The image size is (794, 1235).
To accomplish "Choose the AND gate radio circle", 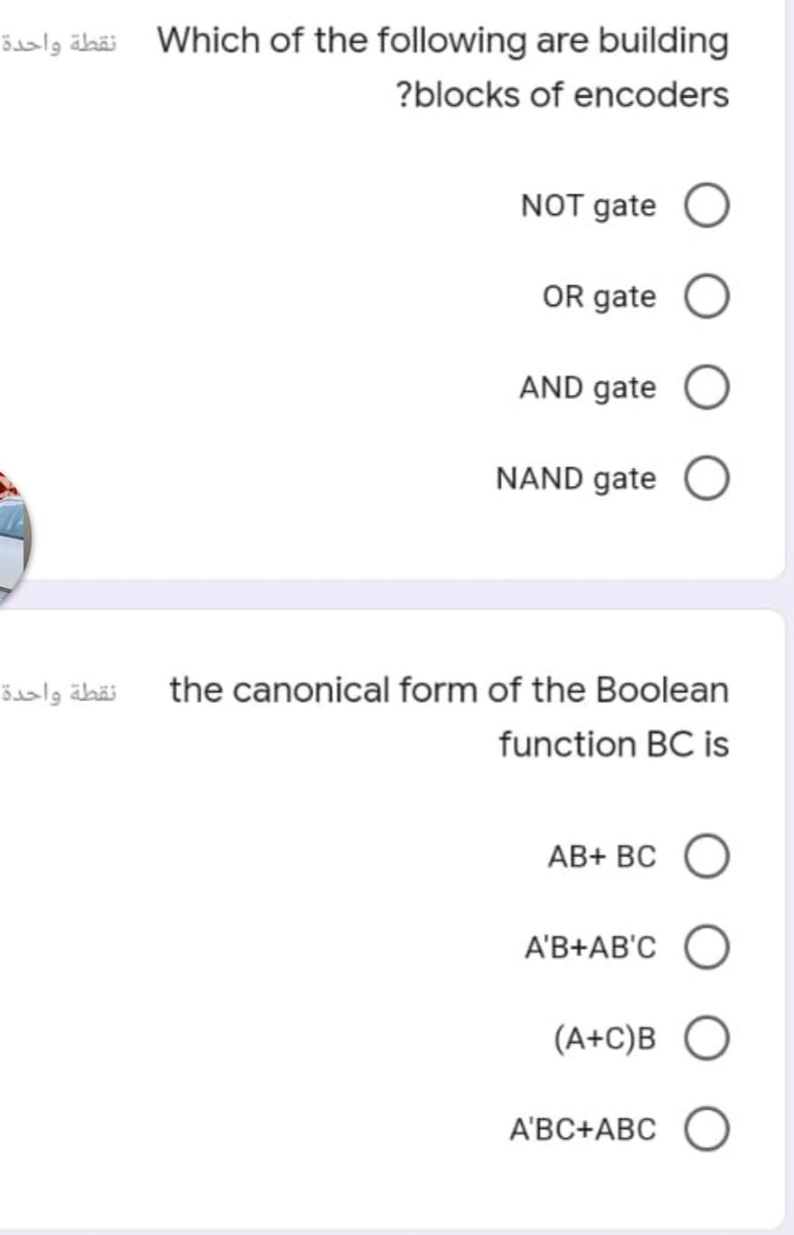I will tap(707, 388).
